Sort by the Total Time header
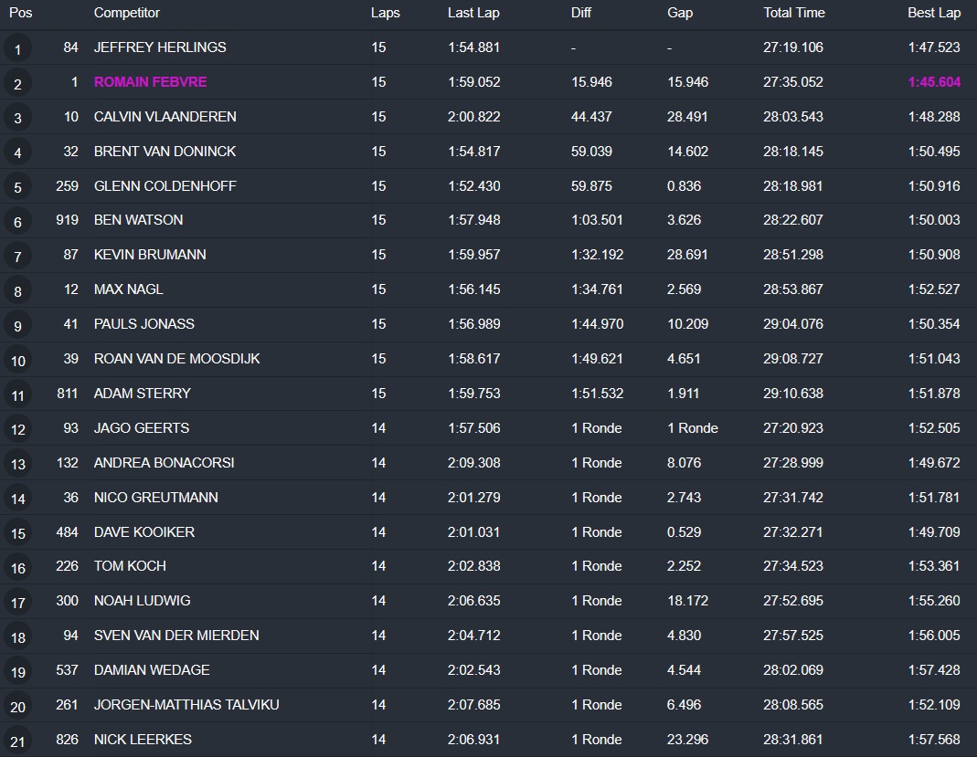Image resolution: width=977 pixels, height=757 pixels. coord(793,13)
